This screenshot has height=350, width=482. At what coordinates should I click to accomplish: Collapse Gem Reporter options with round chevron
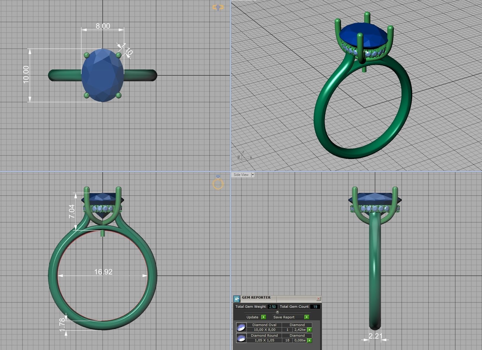click(277, 312)
